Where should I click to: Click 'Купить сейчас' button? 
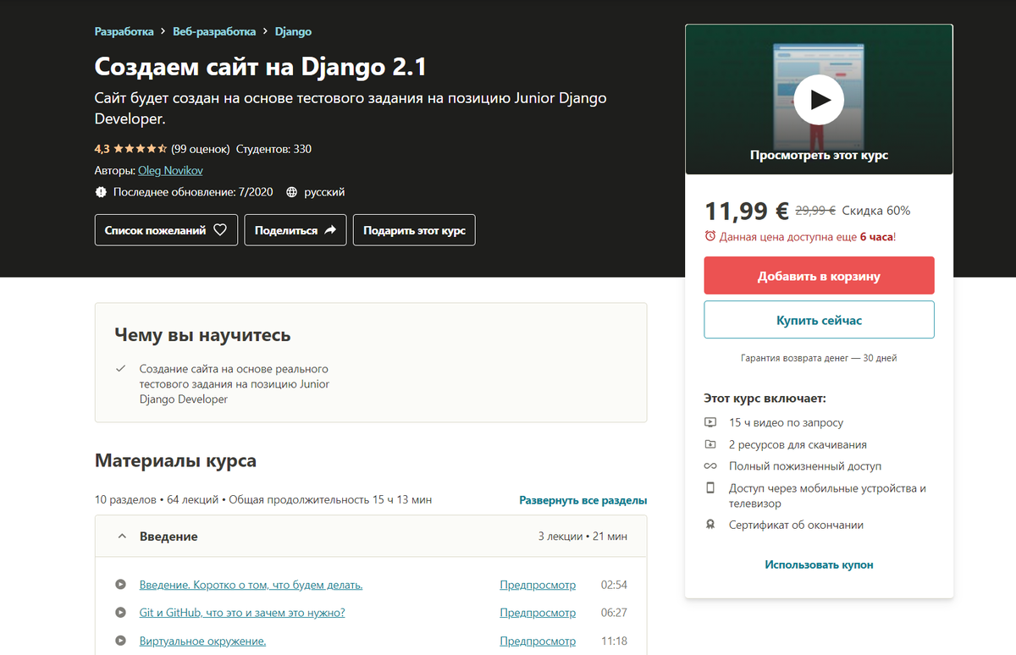tap(819, 320)
